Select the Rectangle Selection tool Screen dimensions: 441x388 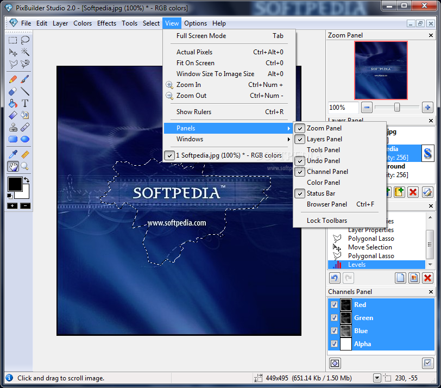(12, 40)
